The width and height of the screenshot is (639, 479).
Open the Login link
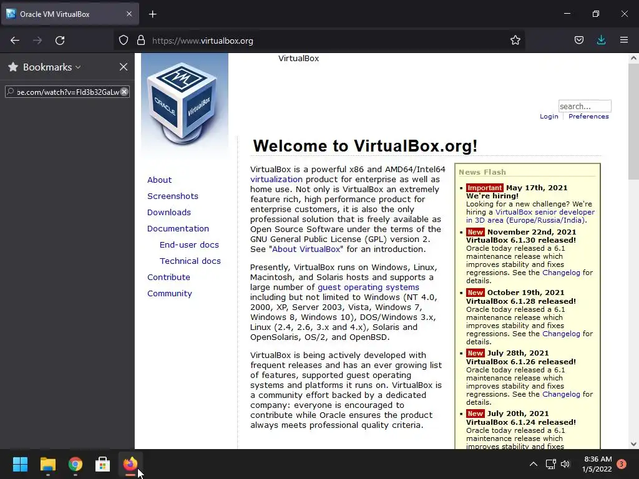549,117
